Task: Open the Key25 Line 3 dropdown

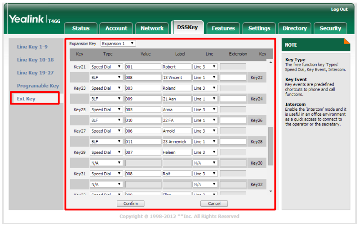Action: coord(205,110)
